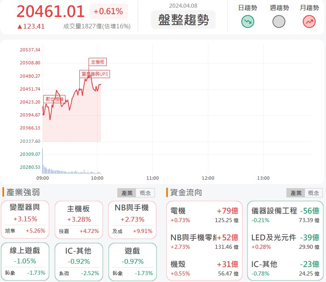Viewport: 326px width, 282px height.
Task: Click the 月趨勢 label
Action: click(x=309, y=8)
